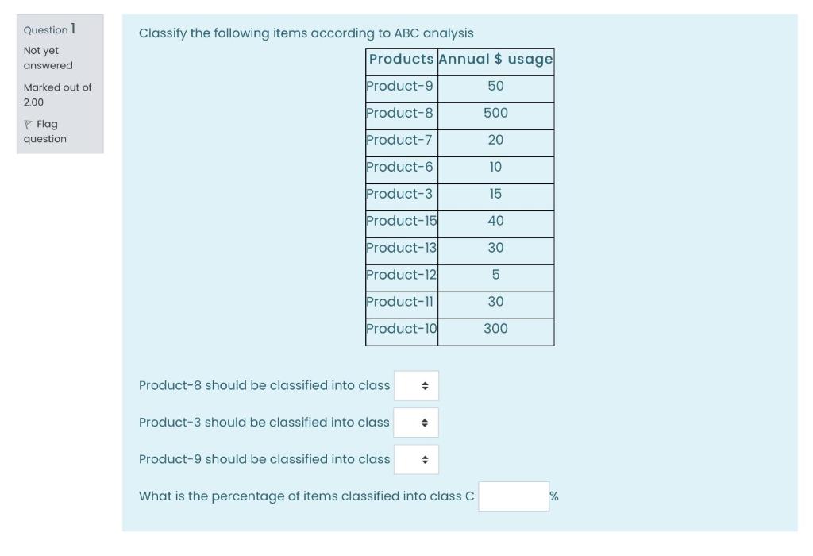Open the Product-3 classification dropdown
This screenshot has width=813, height=556.
(x=416, y=422)
